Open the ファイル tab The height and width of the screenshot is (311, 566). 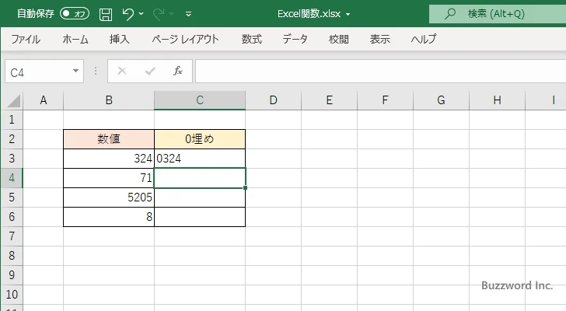(x=26, y=39)
